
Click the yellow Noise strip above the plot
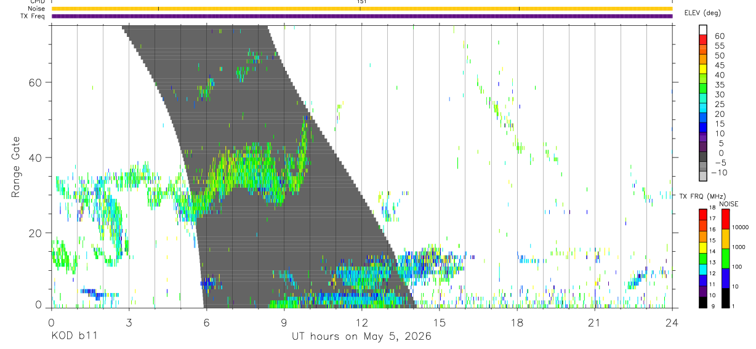[x=361, y=9]
